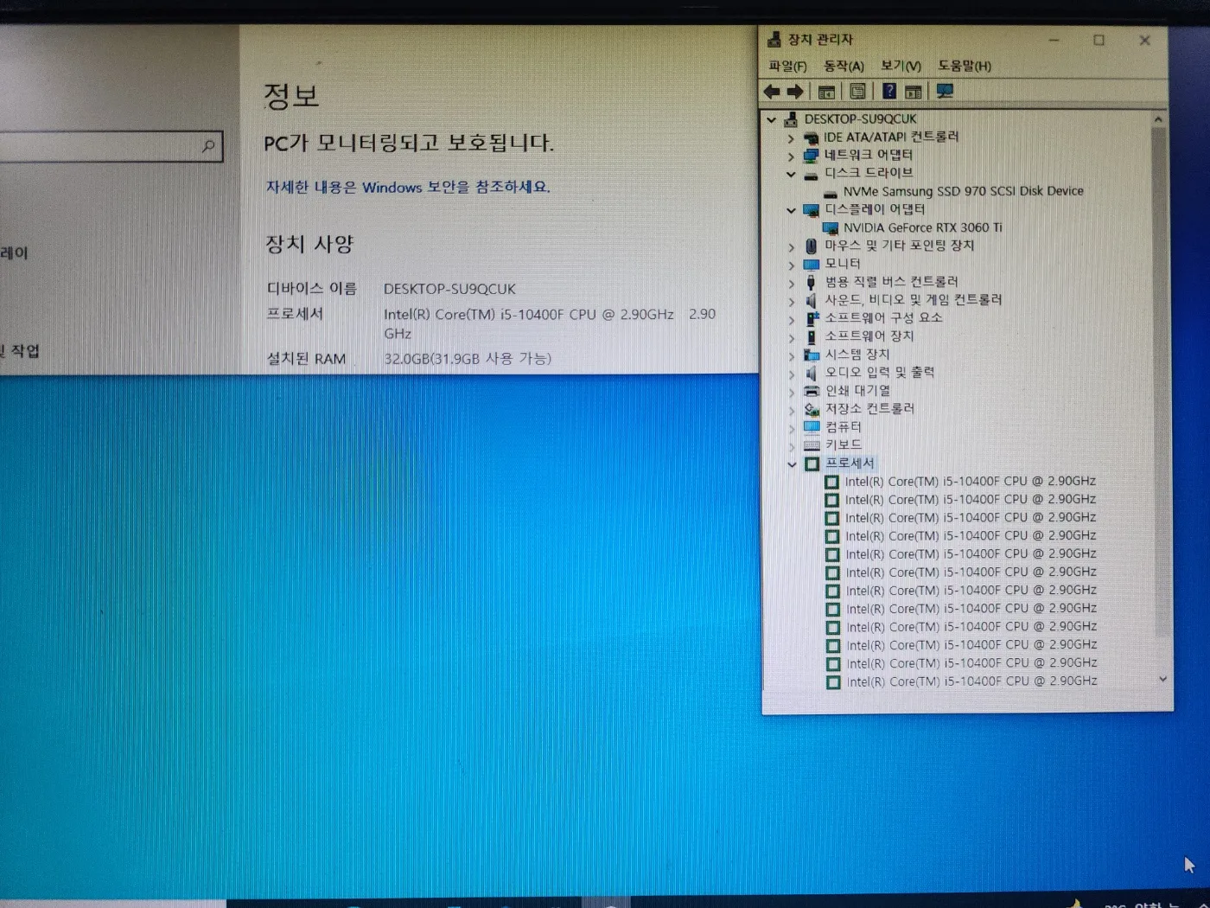Select NVMe Samsung SSD 970 SCSI Disk Device
The image size is (1210, 908).
click(963, 192)
